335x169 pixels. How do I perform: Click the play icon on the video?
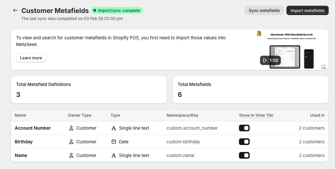(x=265, y=60)
